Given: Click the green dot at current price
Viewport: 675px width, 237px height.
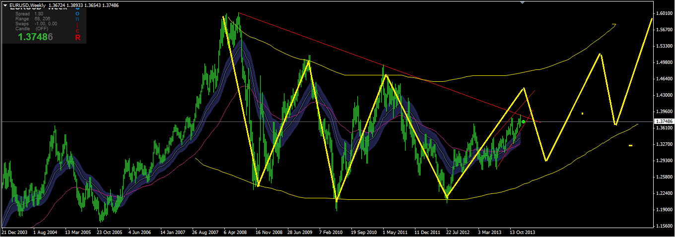Looking at the screenshot, I should click(x=524, y=121).
